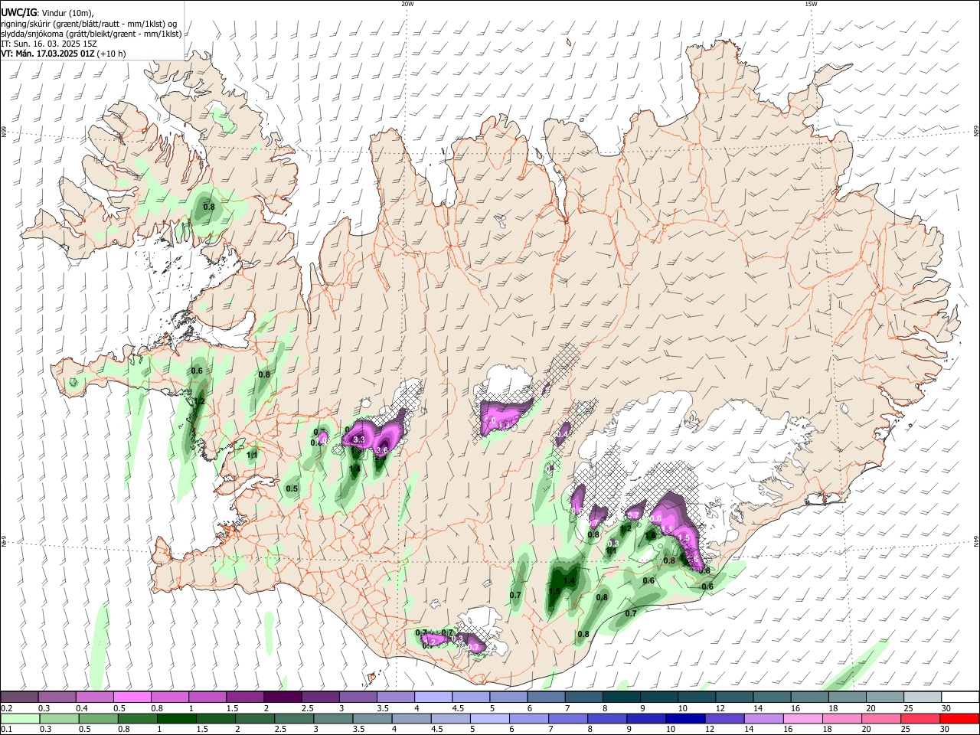Pick the snow legend swatch for 1.5–2 mm
980x735 pixels.
(245, 697)
